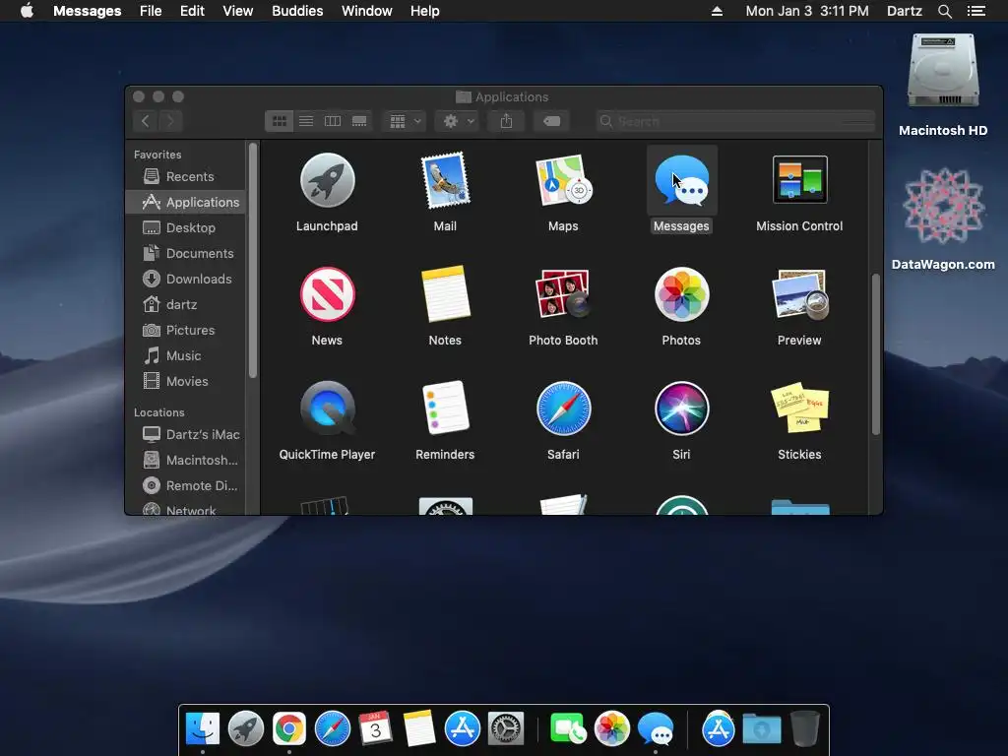Open Messages in the Applications window
This screenshot has height=756, width=1008.
tap(681, 181)
